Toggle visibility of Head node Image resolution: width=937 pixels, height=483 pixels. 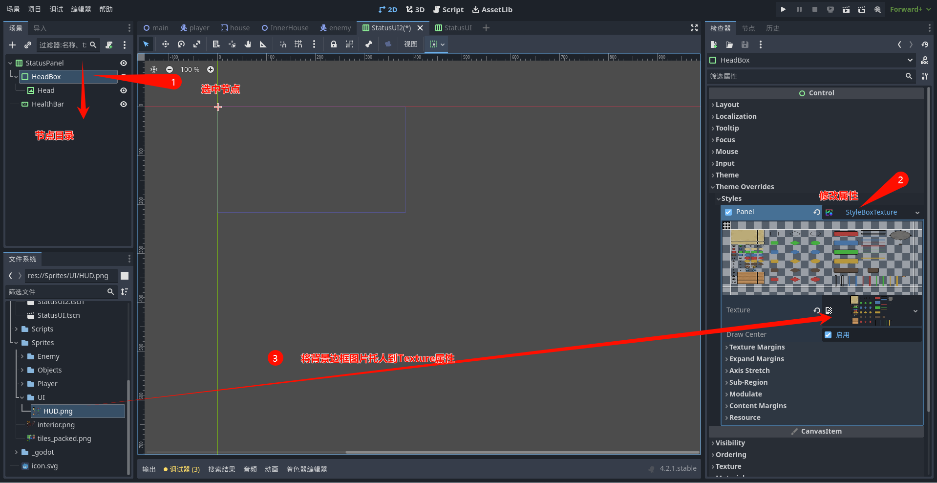124,90
